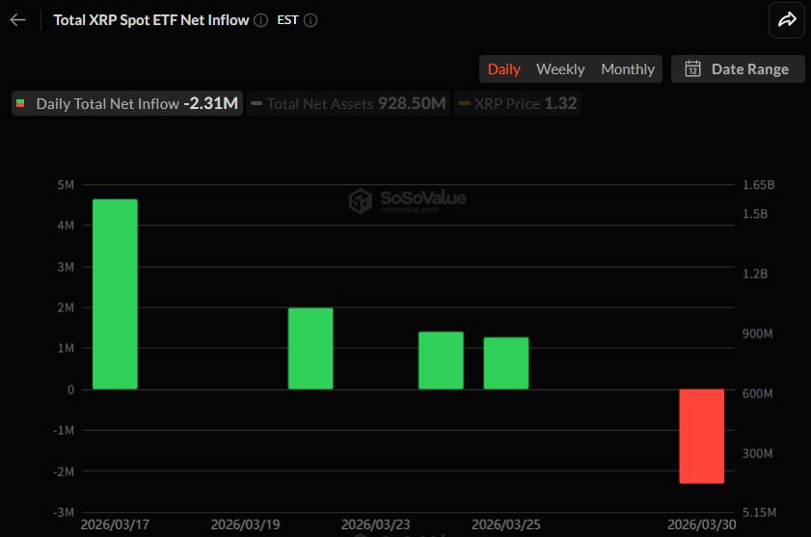The height and width of the screenshot is (537, 811).
Task: Toggle Daily Total Net Inflow series
Action: click(127, 103)
